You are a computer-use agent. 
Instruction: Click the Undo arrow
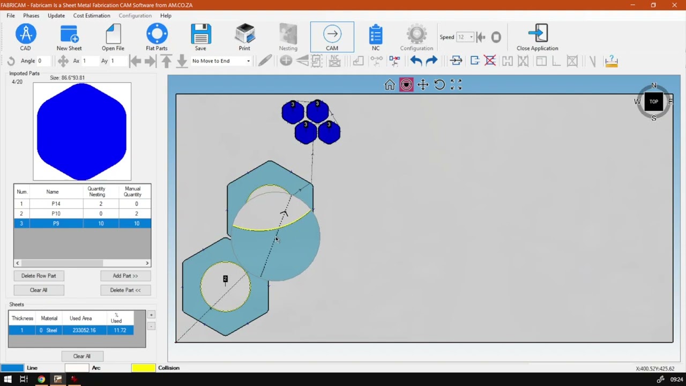click(416, 61)
